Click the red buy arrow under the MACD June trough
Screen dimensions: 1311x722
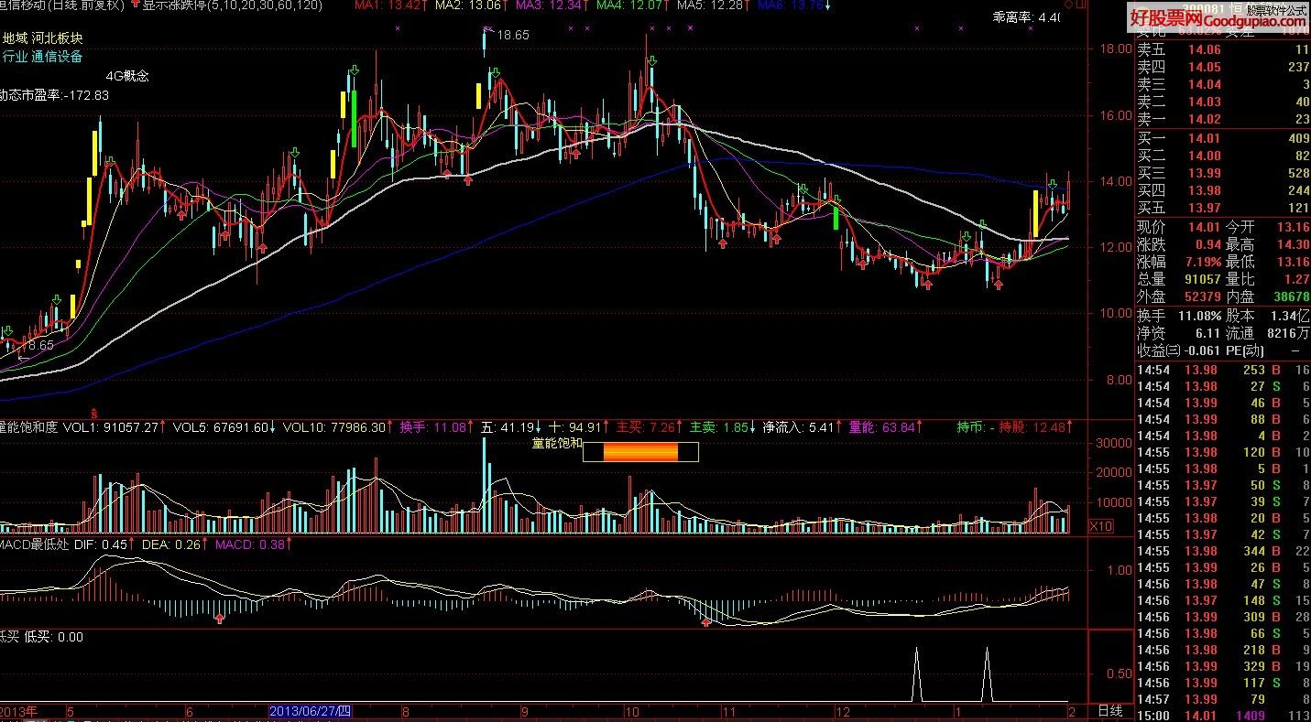point(220,620)
